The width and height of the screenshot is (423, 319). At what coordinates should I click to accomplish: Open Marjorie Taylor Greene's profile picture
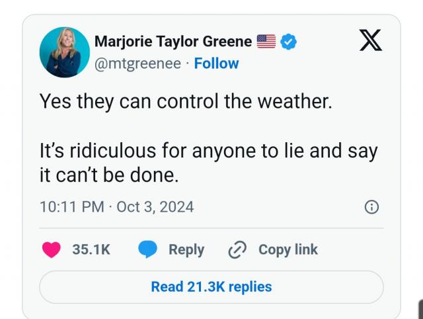(x=65, y=52)
